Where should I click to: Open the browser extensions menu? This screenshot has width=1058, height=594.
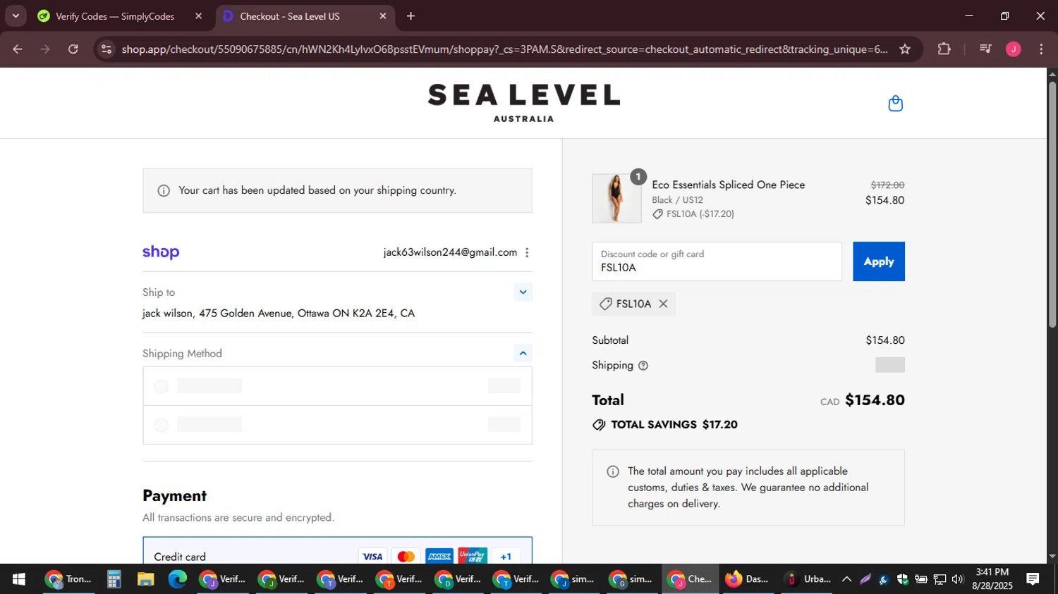pos(944,49)
